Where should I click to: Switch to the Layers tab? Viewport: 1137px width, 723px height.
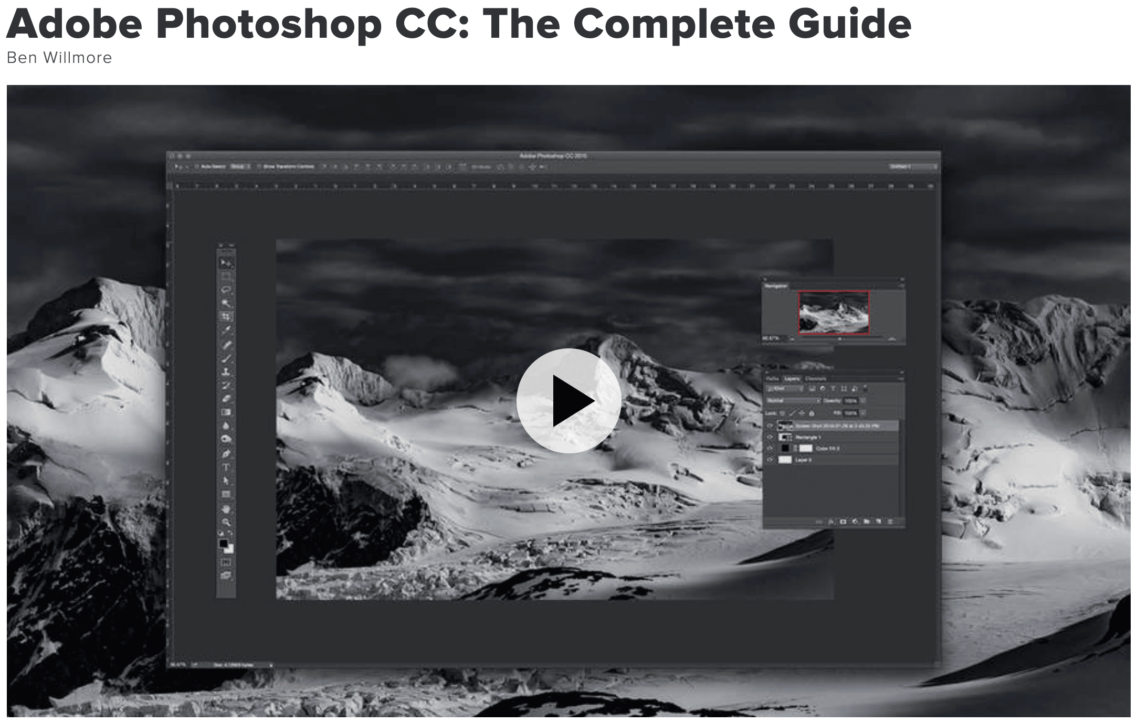(792, 379)
